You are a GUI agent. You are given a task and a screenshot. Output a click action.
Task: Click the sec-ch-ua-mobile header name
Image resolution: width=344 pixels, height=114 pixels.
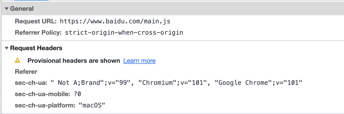click(42, 94)
